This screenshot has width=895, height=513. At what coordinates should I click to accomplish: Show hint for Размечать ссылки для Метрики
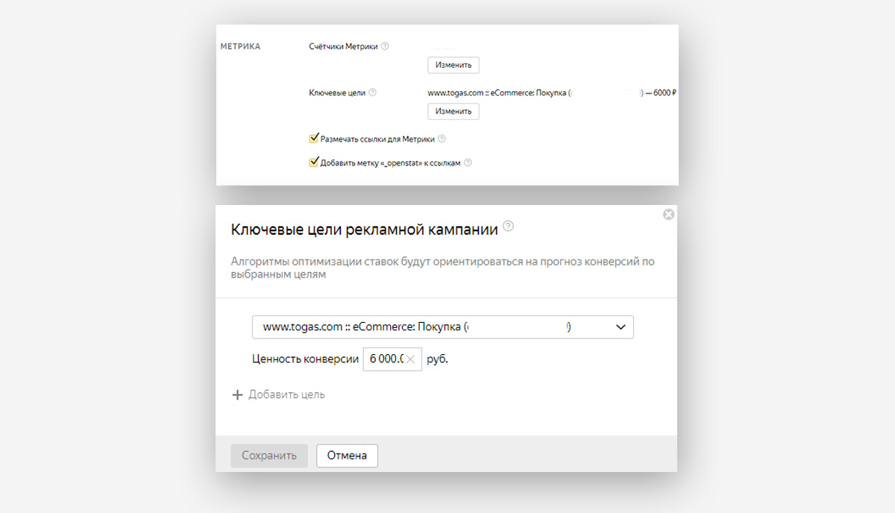coord(442,139)
